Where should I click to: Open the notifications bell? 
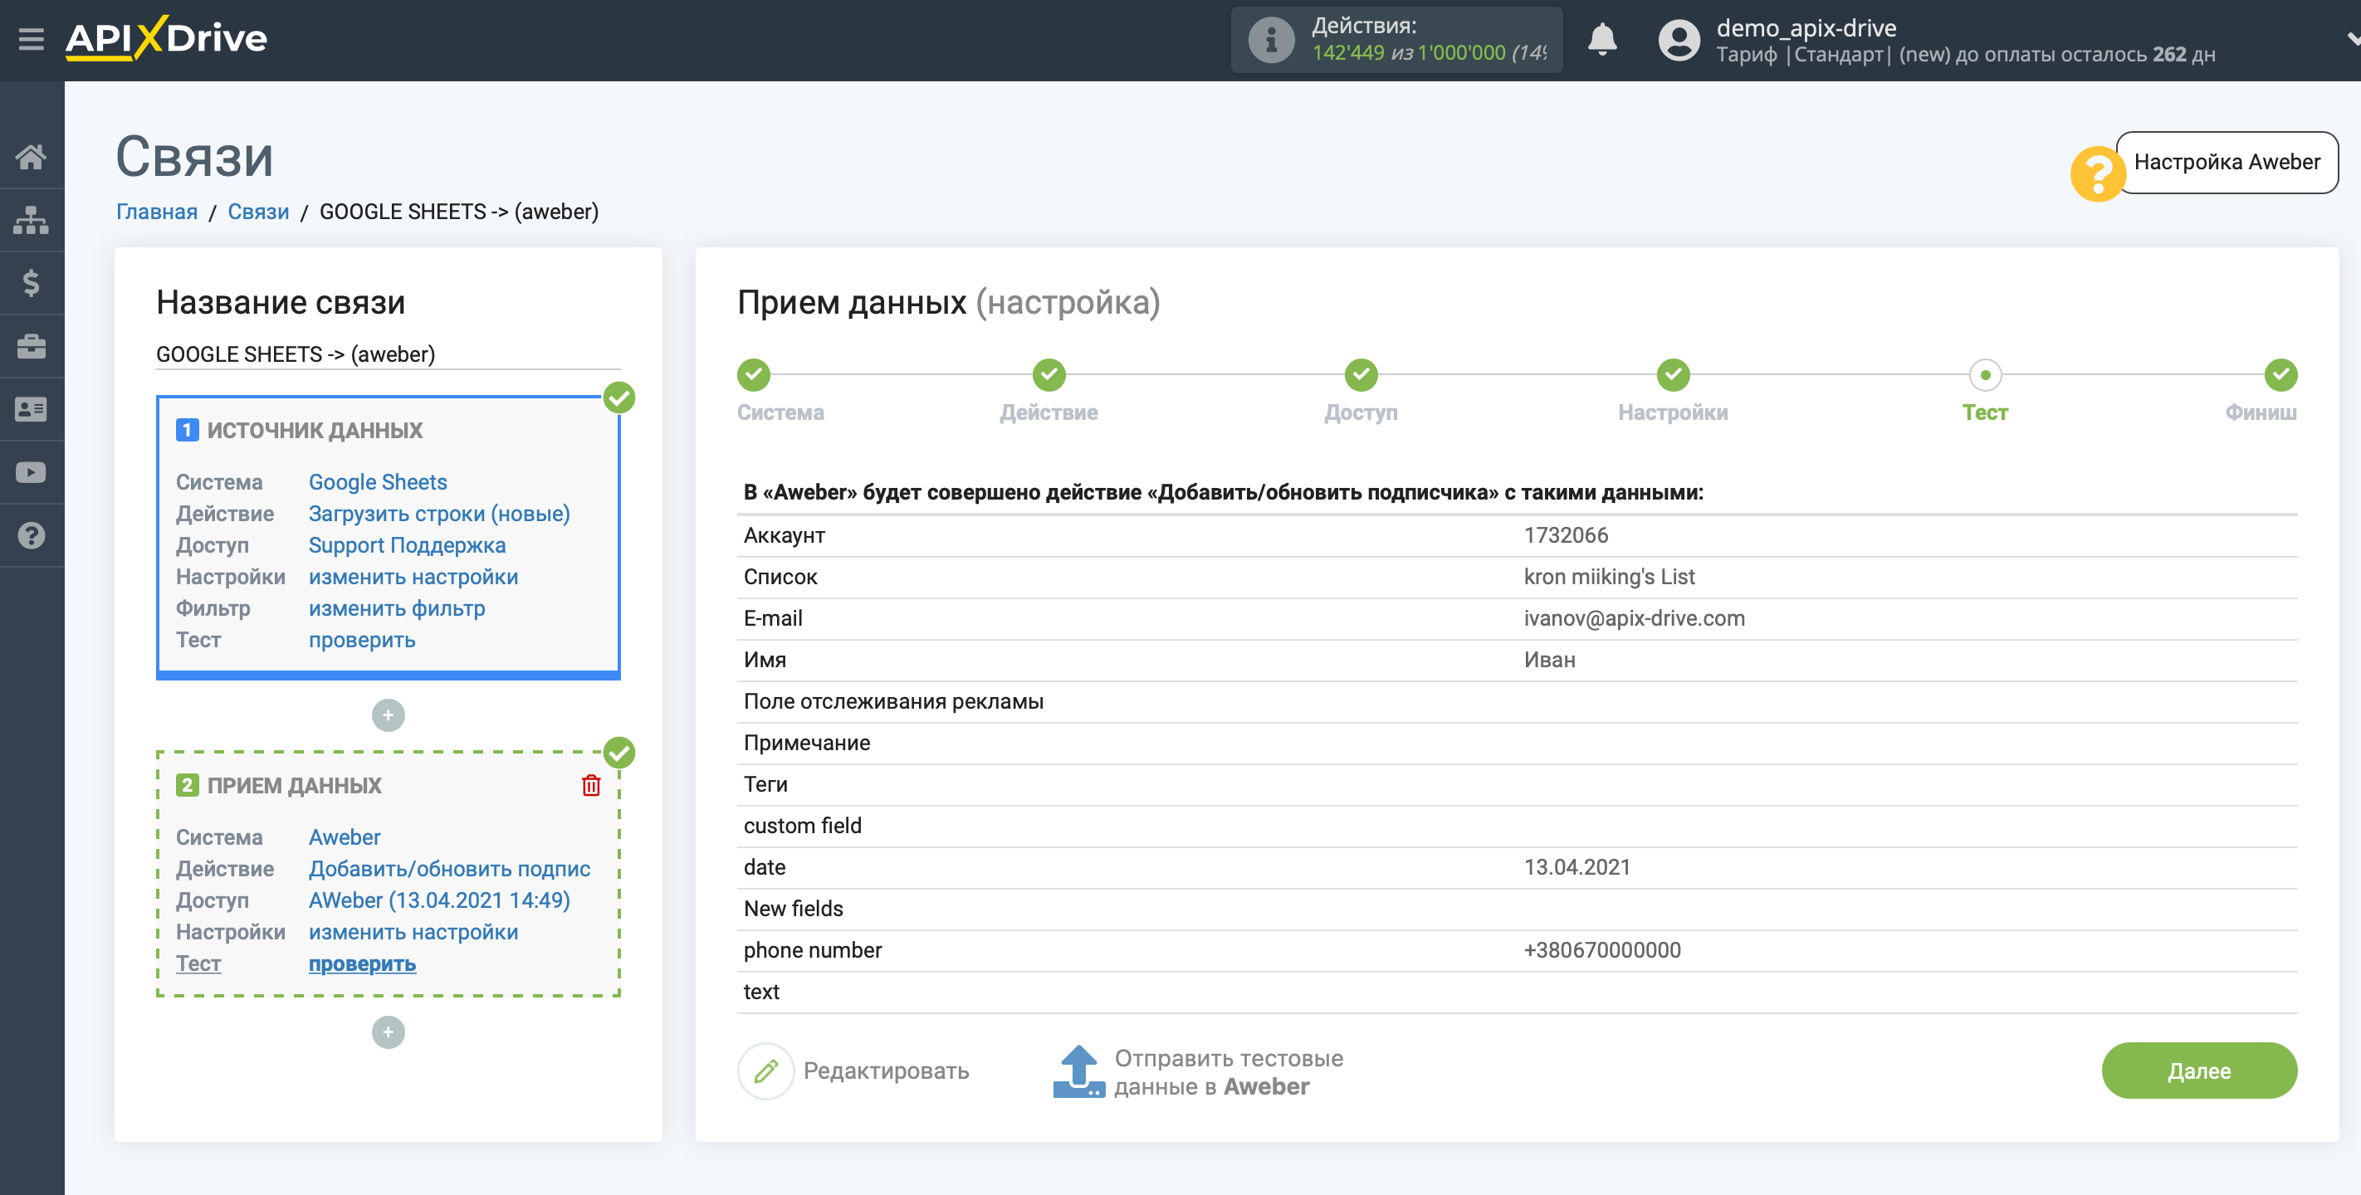1601,39
